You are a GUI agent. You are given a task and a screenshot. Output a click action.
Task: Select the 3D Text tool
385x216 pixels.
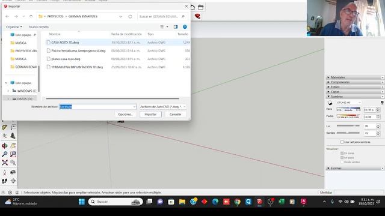coord(13,136)
